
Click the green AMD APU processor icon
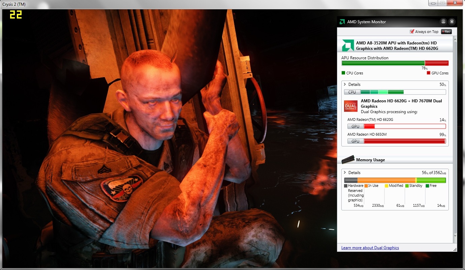[348, 45]
